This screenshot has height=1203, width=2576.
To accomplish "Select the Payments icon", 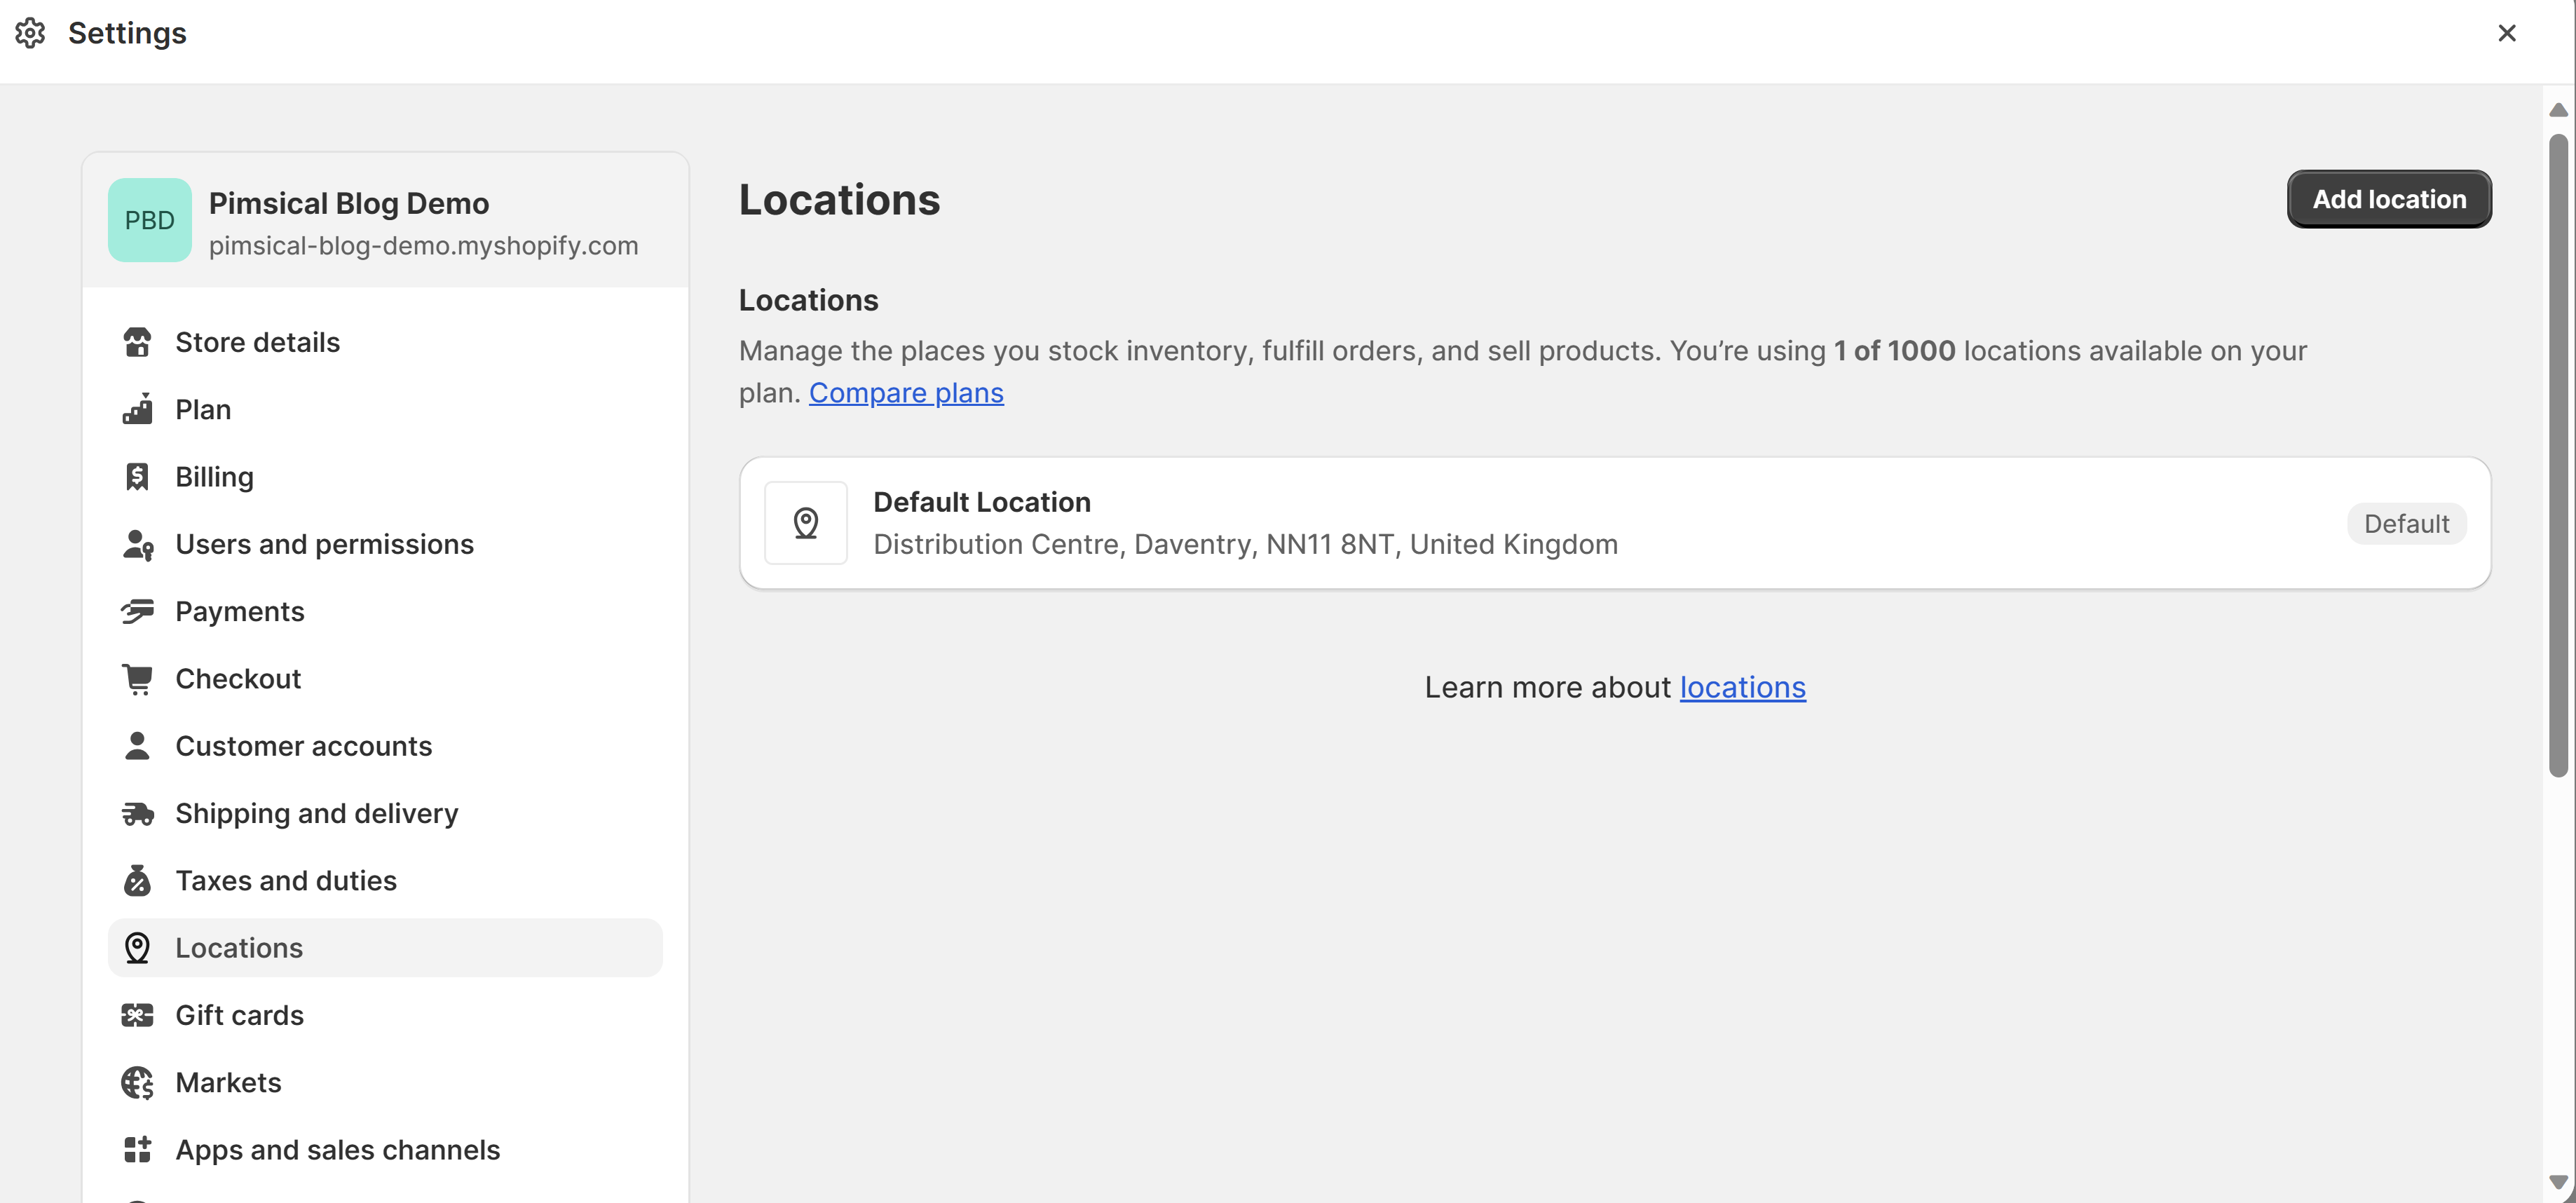I will (x=137, y=611).
